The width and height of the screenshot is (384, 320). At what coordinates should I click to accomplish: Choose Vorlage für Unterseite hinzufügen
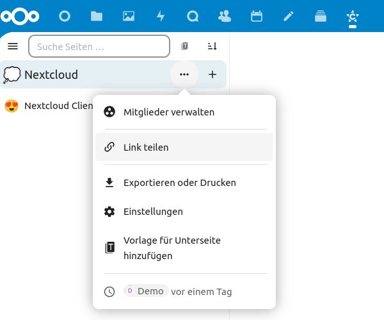click(184, 248)
